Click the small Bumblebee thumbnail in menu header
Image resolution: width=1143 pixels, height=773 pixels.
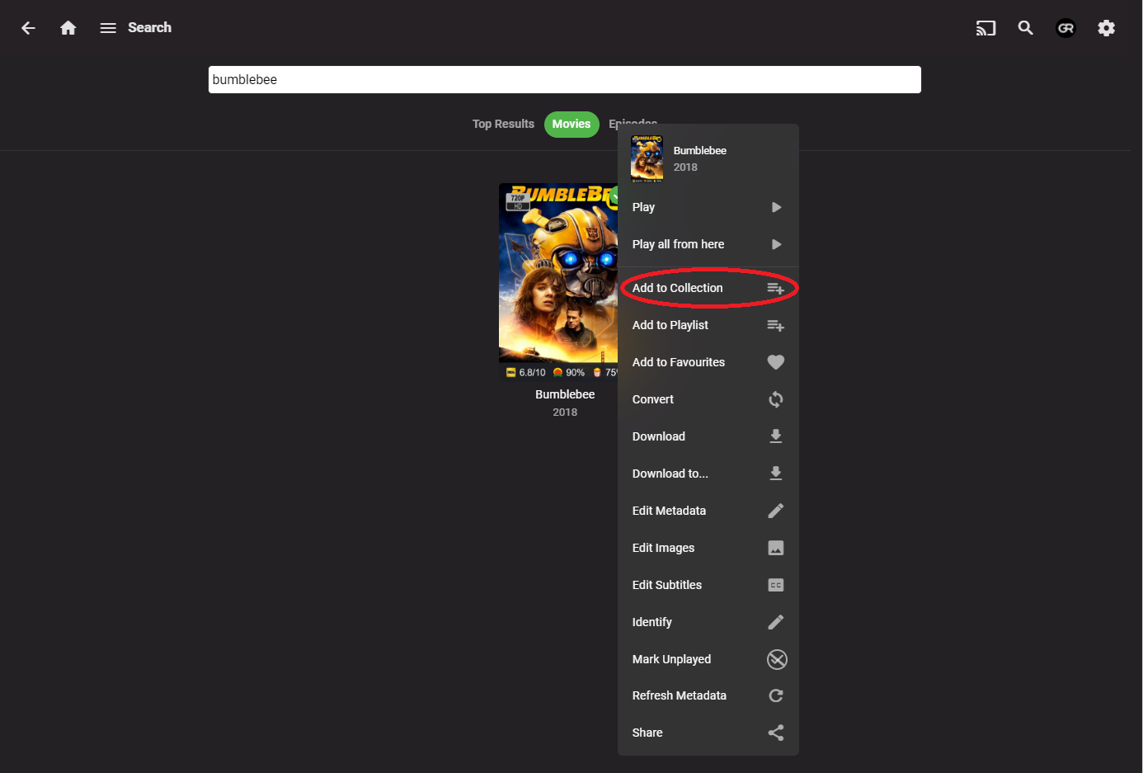[x=647, y=158]
